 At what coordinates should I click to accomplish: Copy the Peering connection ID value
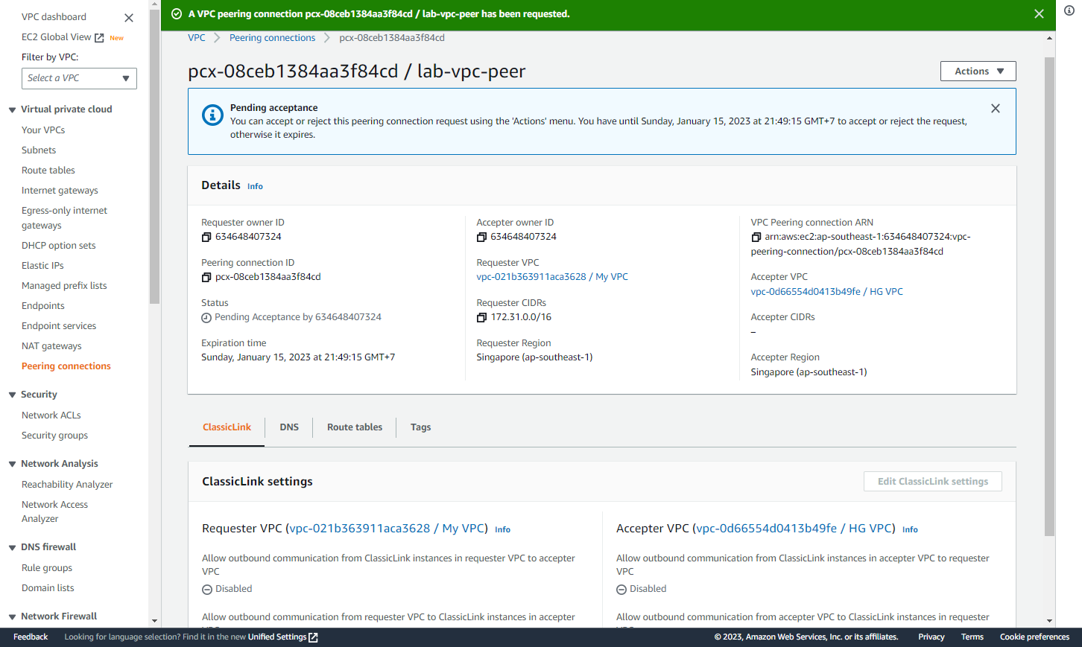(206, 277)
